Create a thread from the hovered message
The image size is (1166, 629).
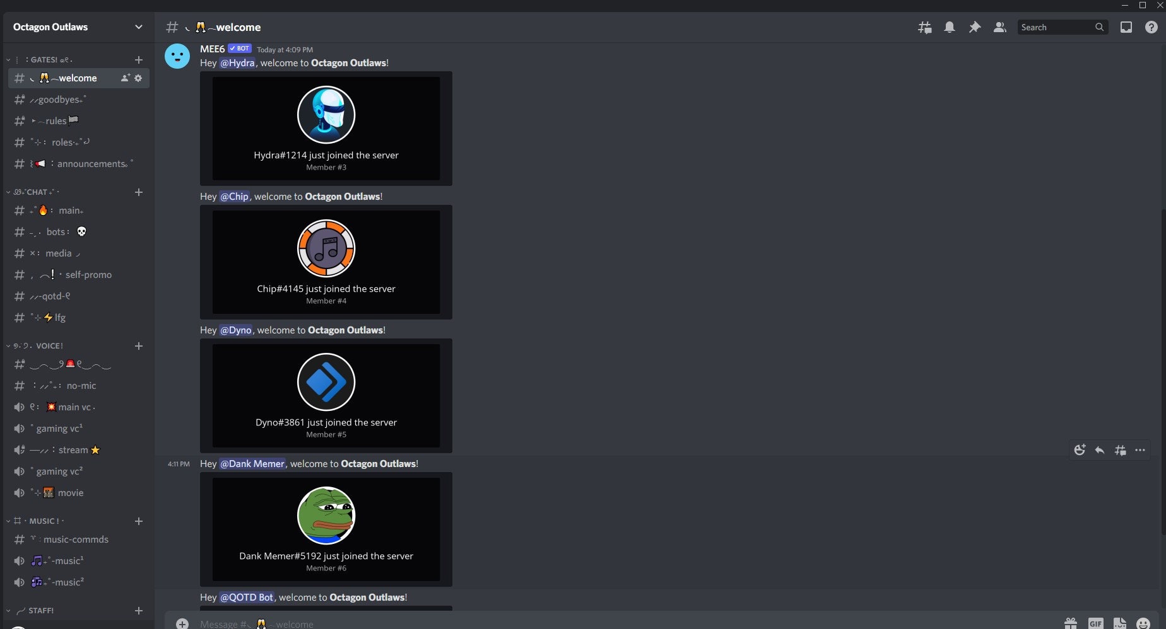1120,450
